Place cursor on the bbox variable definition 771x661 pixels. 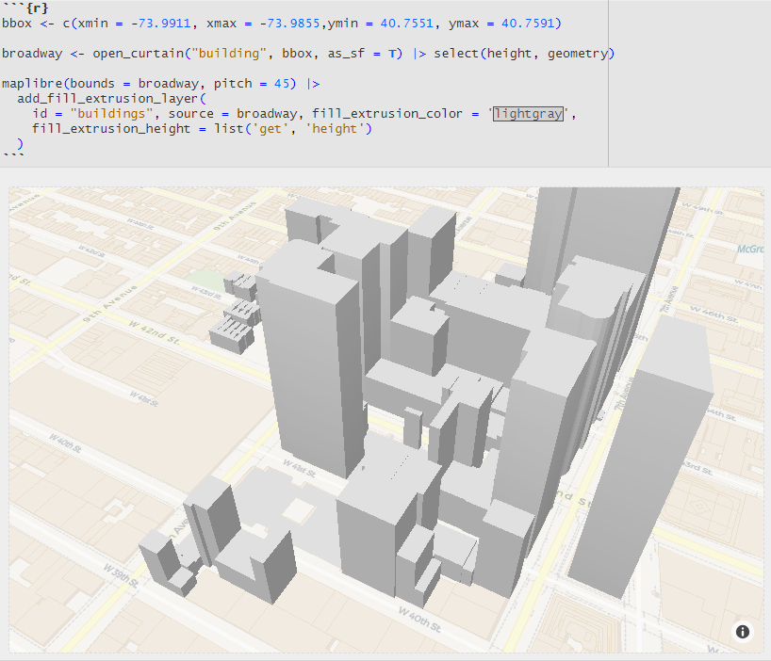coord(17,24)
